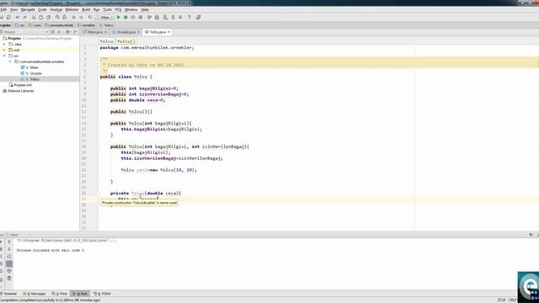Click the Find magnifier icon

57,17
